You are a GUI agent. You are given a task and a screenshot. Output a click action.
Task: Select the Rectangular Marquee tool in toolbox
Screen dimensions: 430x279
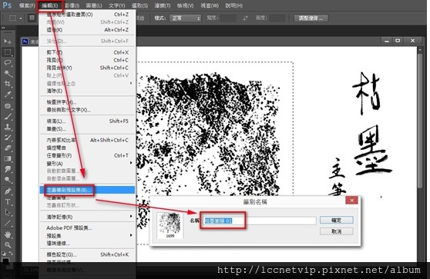pos(8,52)
